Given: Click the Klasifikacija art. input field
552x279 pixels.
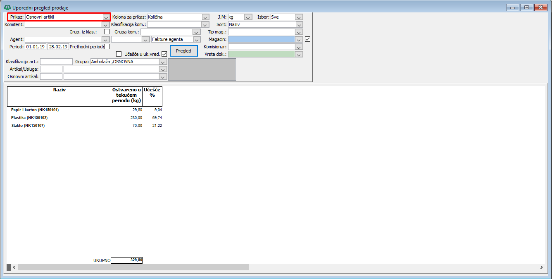Looking at the screenshot, I should 56,62.
